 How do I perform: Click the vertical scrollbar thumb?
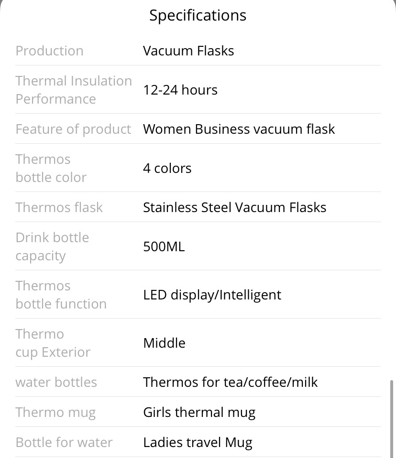click(x=392, y=419)
